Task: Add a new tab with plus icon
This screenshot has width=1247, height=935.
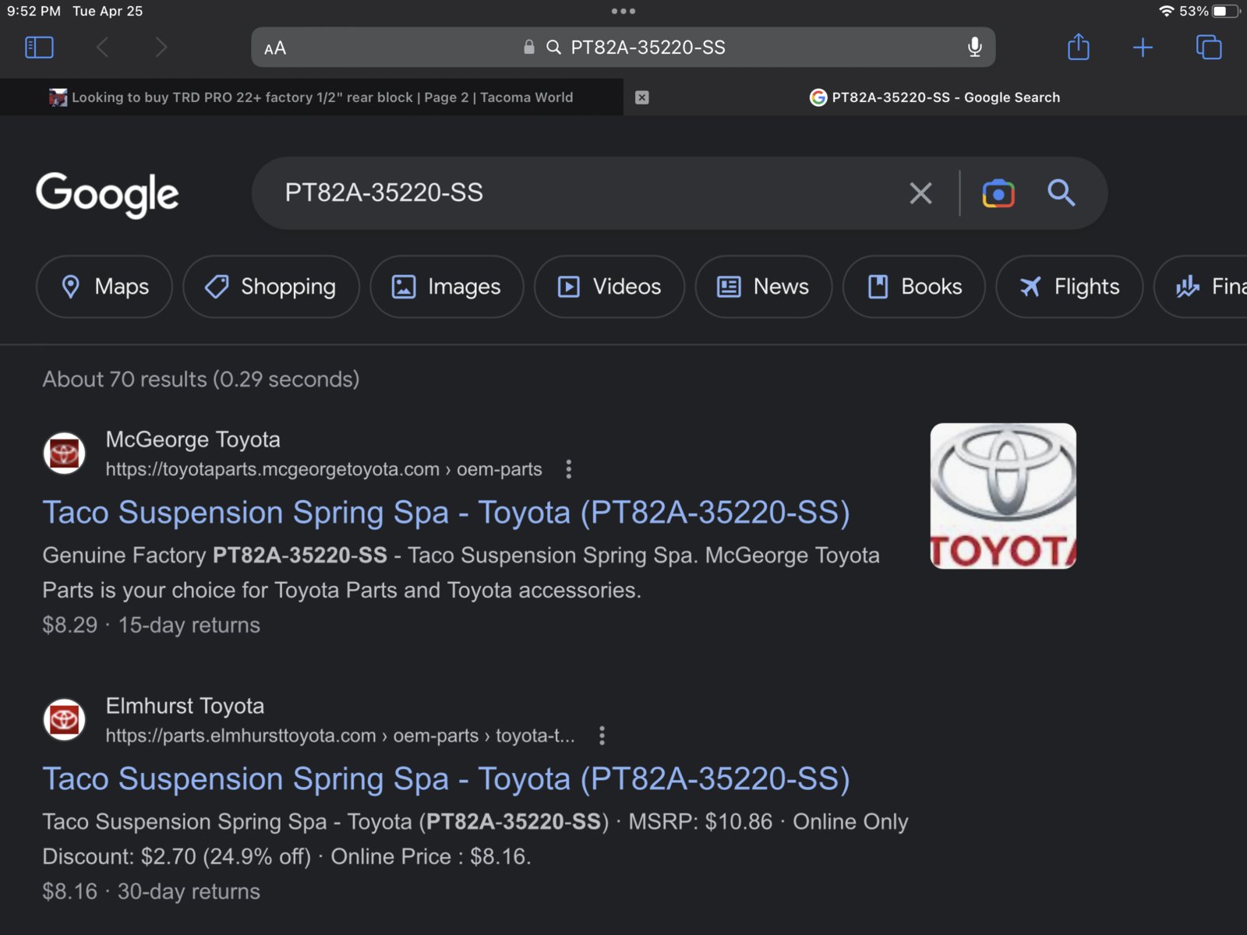Action: coord(1143,48)
